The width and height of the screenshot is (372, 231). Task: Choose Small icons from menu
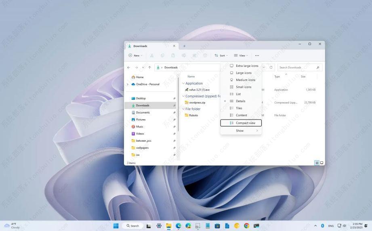244,87
